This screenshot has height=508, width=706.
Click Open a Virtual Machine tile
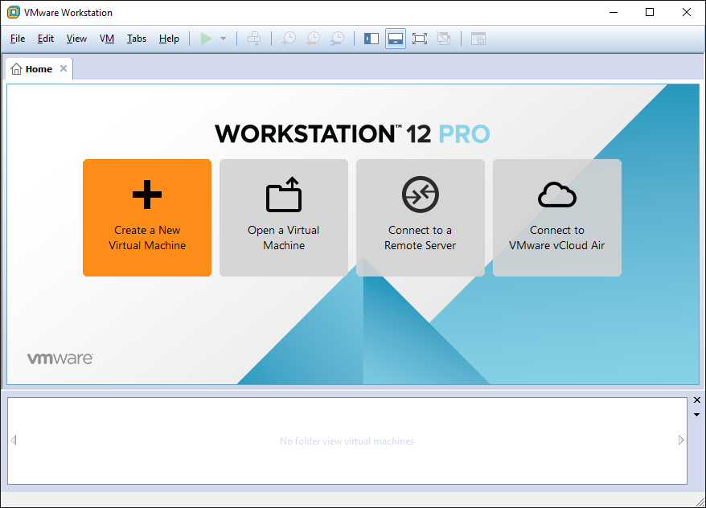point(284,218)
